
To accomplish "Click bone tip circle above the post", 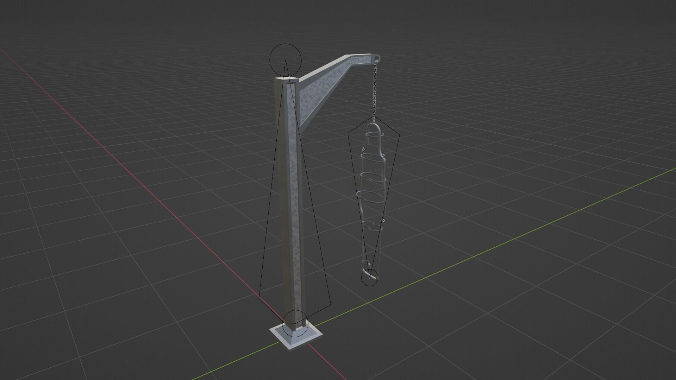I will pyautogui.click(x=286, y=60).
